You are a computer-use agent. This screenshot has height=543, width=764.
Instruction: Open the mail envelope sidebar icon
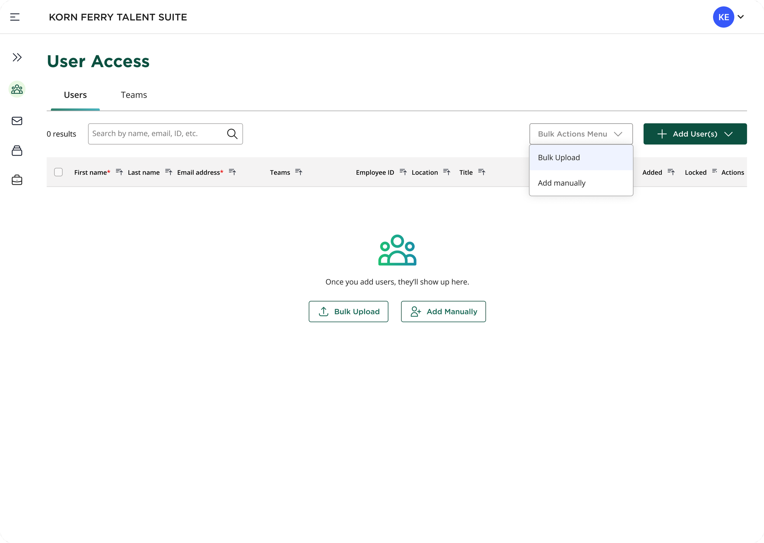pyautogui.click(x=17, y=121)
